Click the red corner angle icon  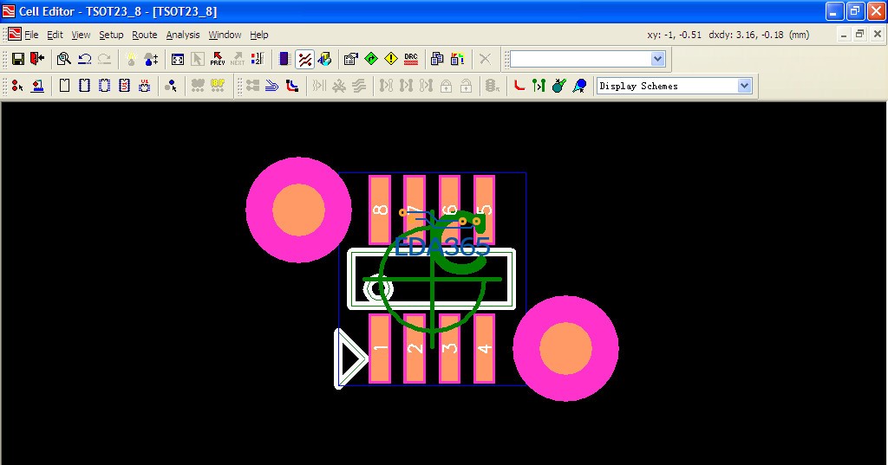click(519, 86)
